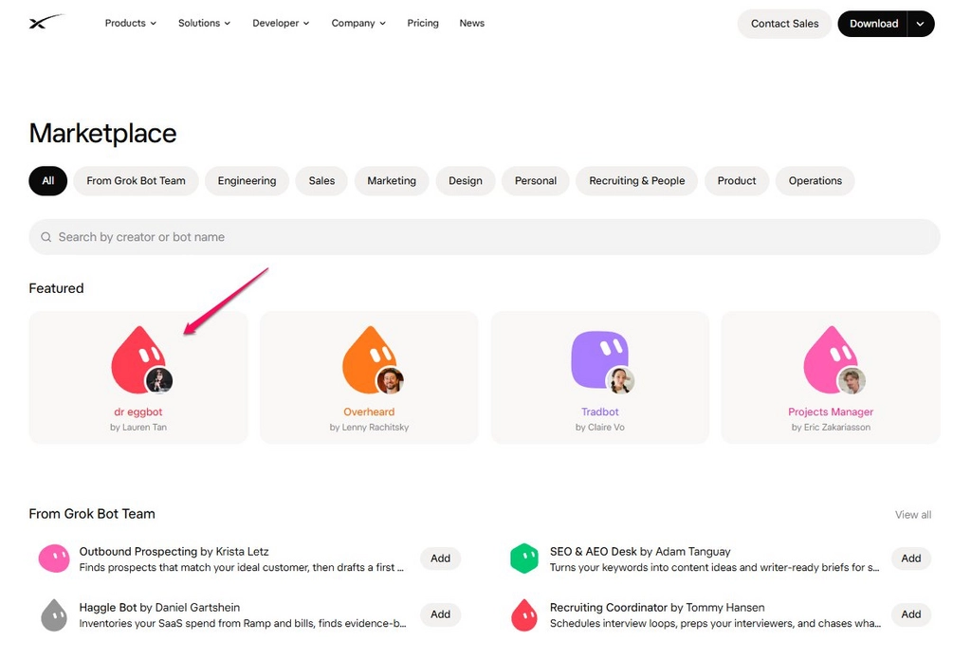971x659 pixels.
Task: Click the search magnifier icon
Action: tap(46, 237)
